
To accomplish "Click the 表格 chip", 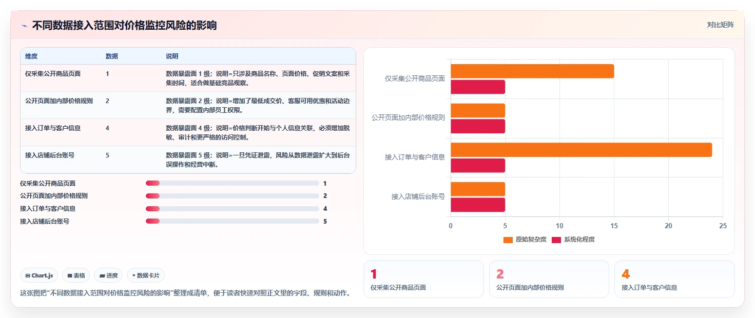I will [76, 275].
